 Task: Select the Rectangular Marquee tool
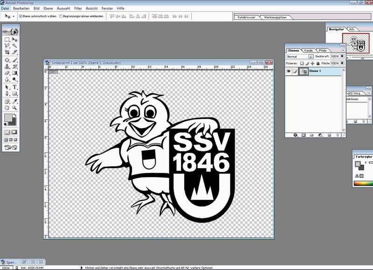[x=7, y=40]
